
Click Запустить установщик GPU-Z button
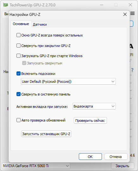[x=46, y=134]
